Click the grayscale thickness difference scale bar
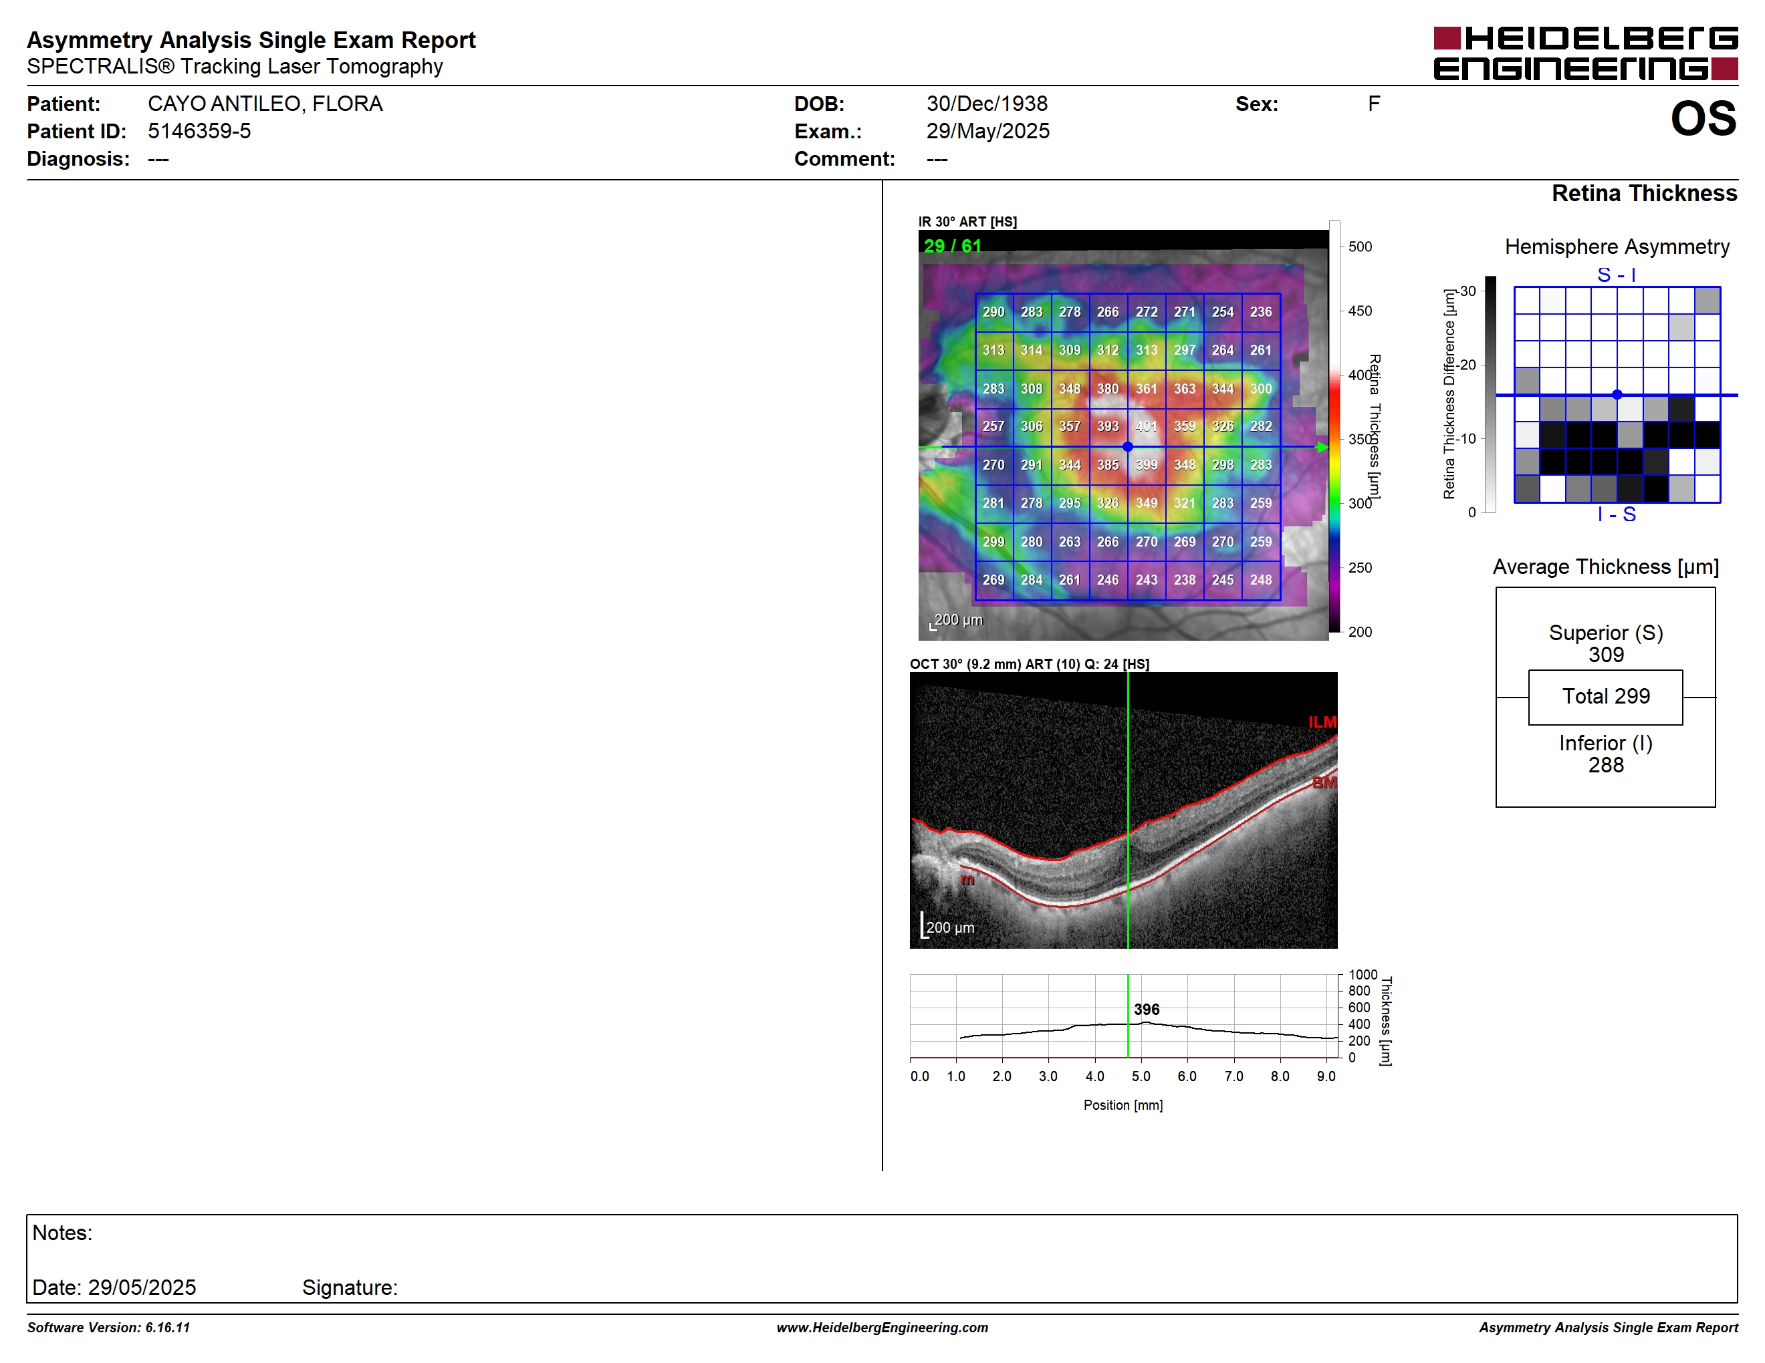Image resolution: width=1765 pixels, height=1363 pixels. pyautogui.click(x=1491, y=394)
